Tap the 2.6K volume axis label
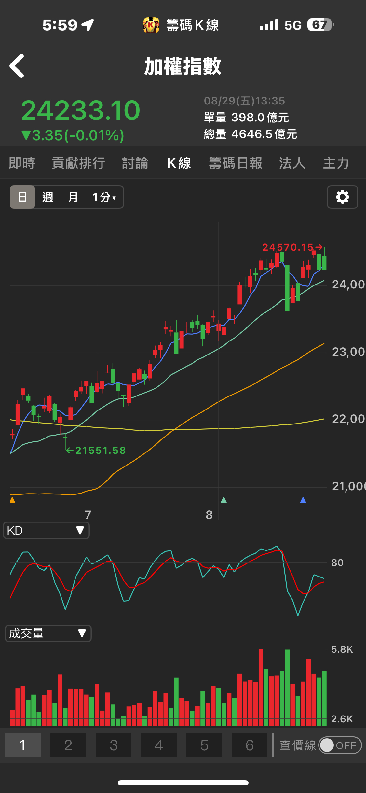This screenshot has width=366, height=793. pos(342,719)
